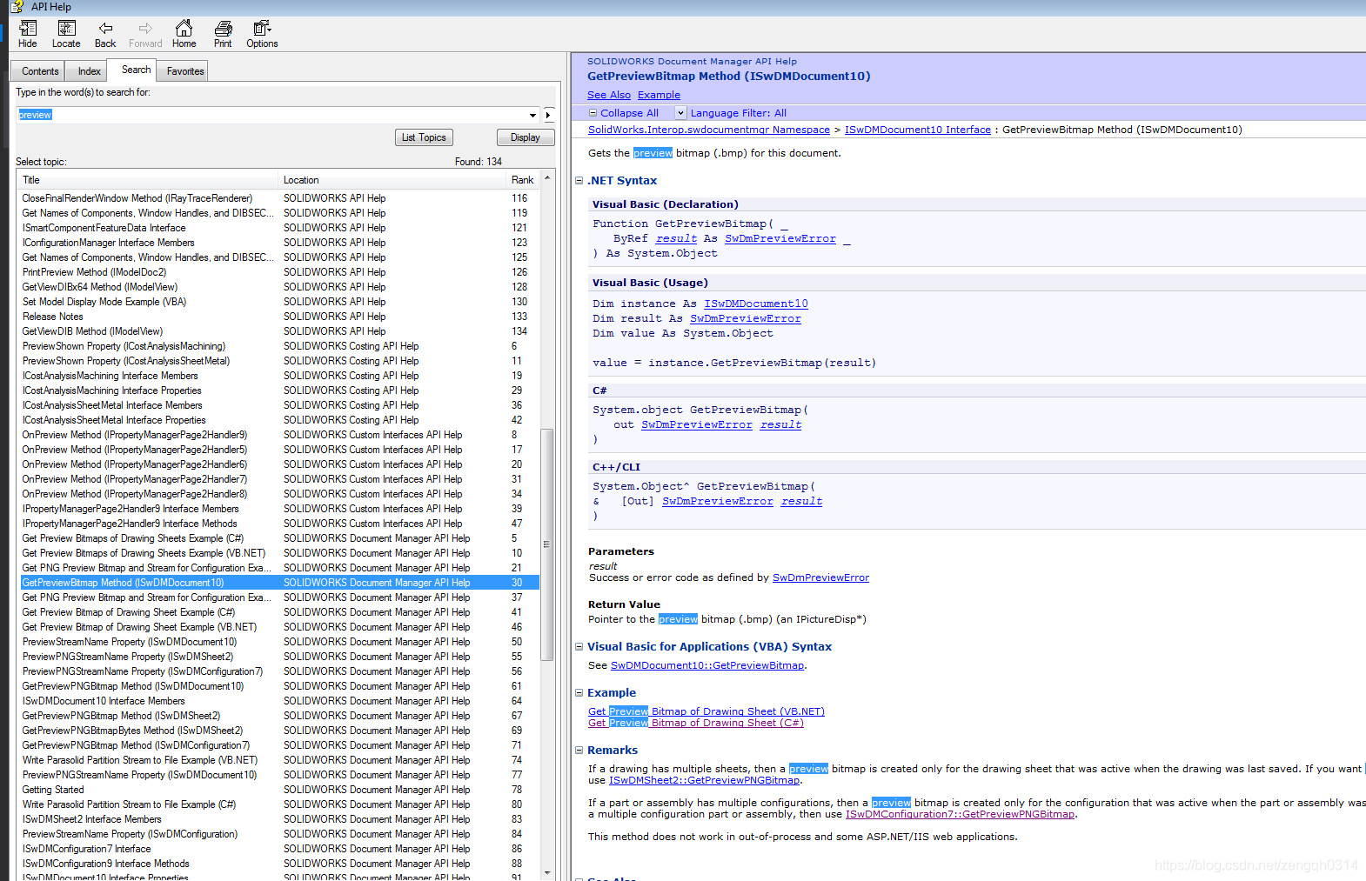Open Get Preview Bitmap of Drawing Sheet (VB.NET) example
Viewport: 1366px width, 881px height.
(x=706, y=711)
